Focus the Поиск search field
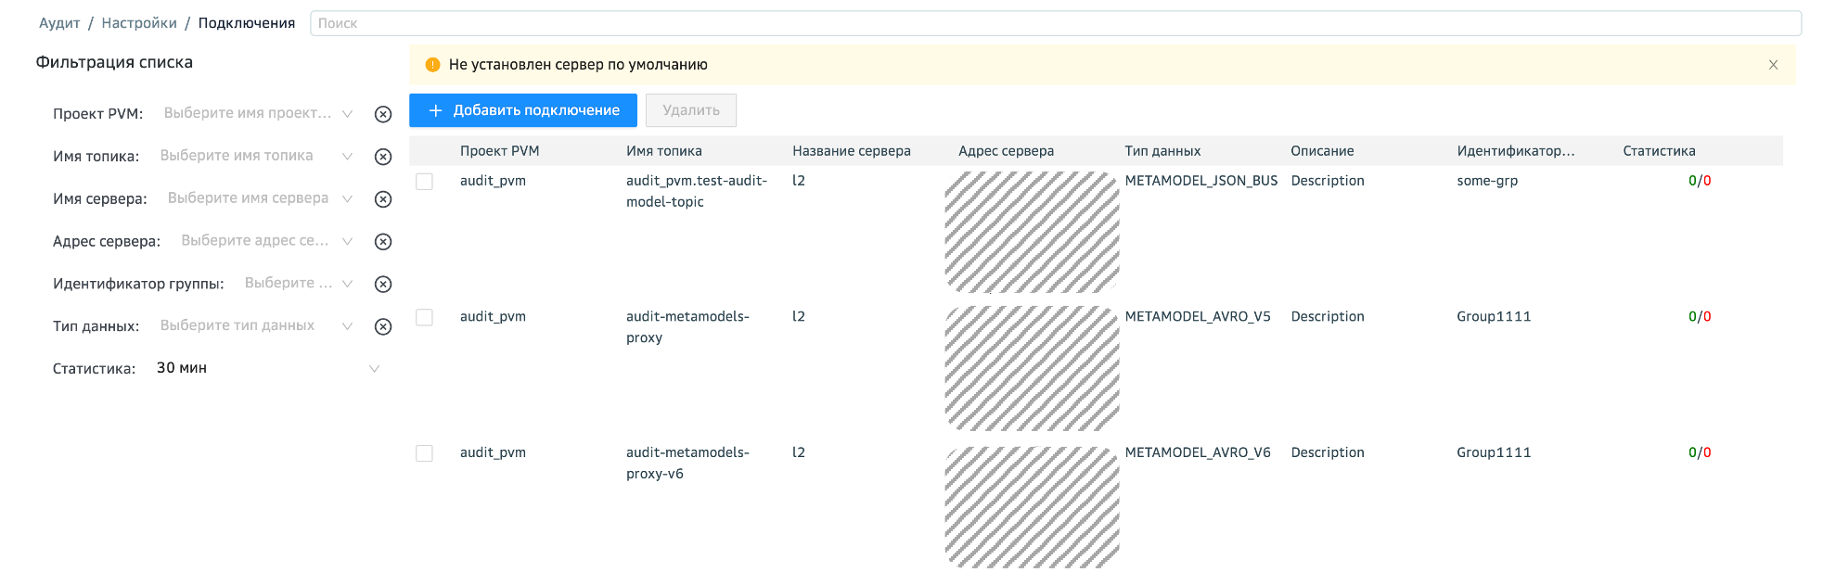The image size is (1836, 585). pyautogui.click(x=1055, y=23)
